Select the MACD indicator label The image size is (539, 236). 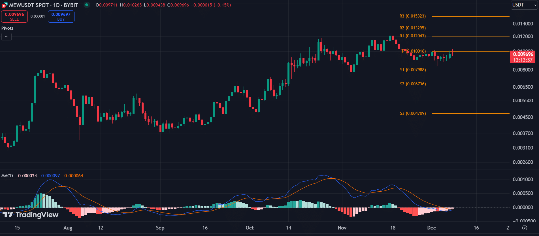7,176
